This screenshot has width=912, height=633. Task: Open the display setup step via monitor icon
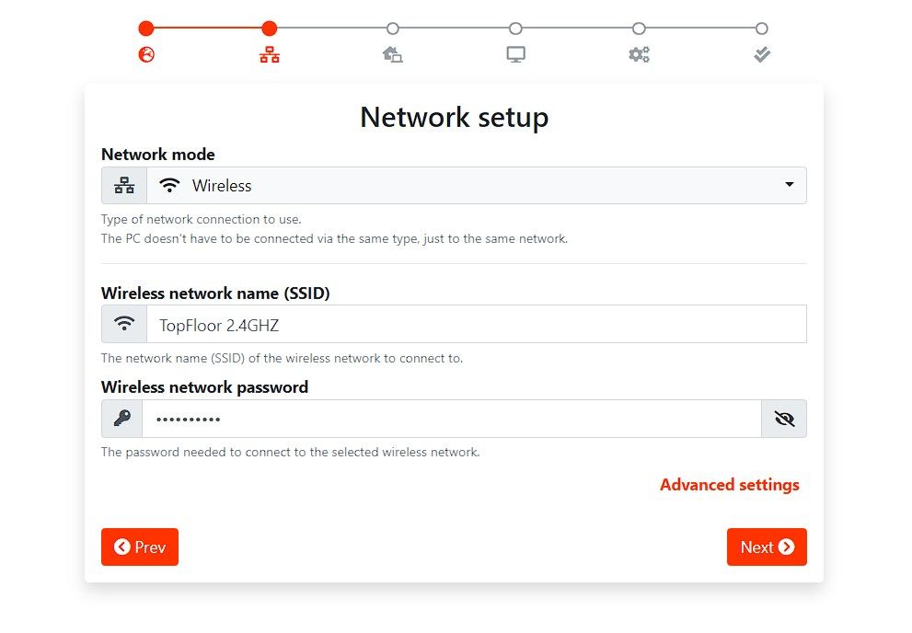[x=515, y=55]
